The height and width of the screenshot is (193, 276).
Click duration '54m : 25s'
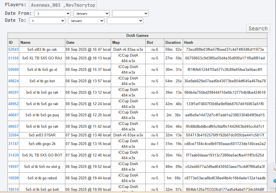pyautogui.click(x=173, y=81)
